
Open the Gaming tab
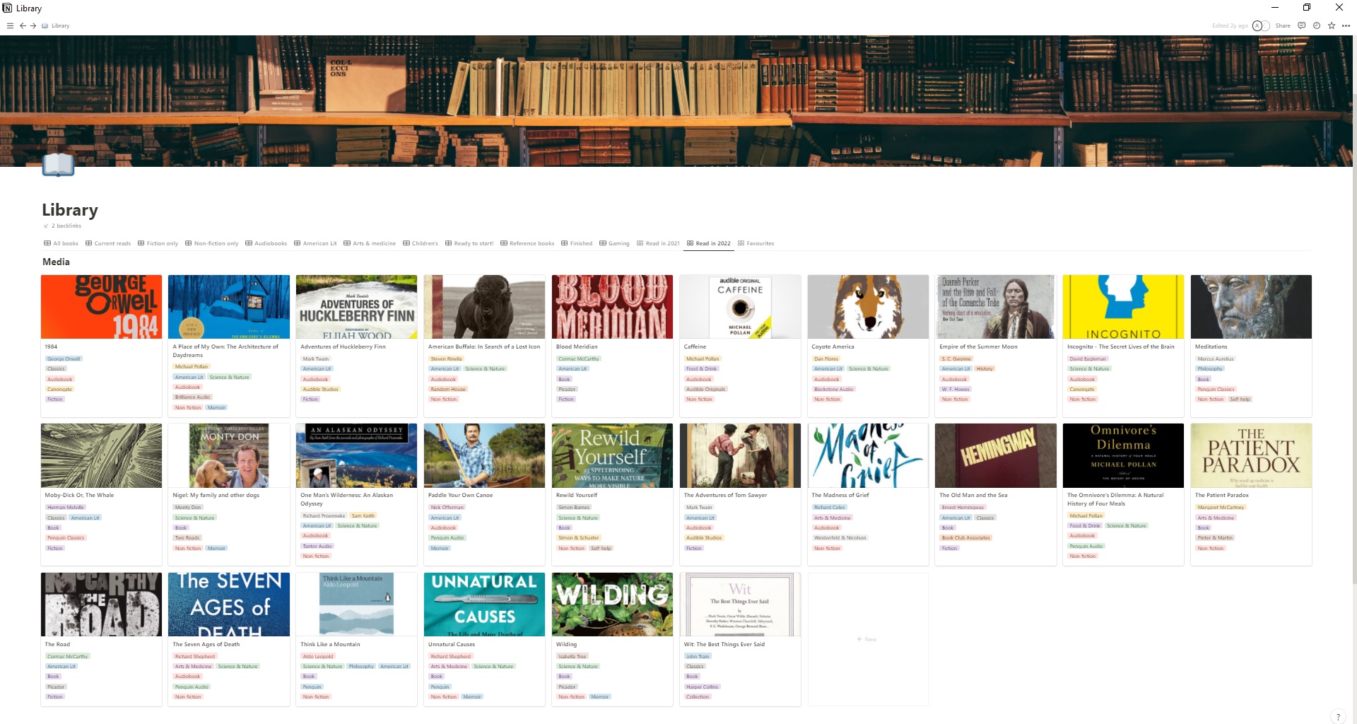pyautogui.click(x=614, y=243)
